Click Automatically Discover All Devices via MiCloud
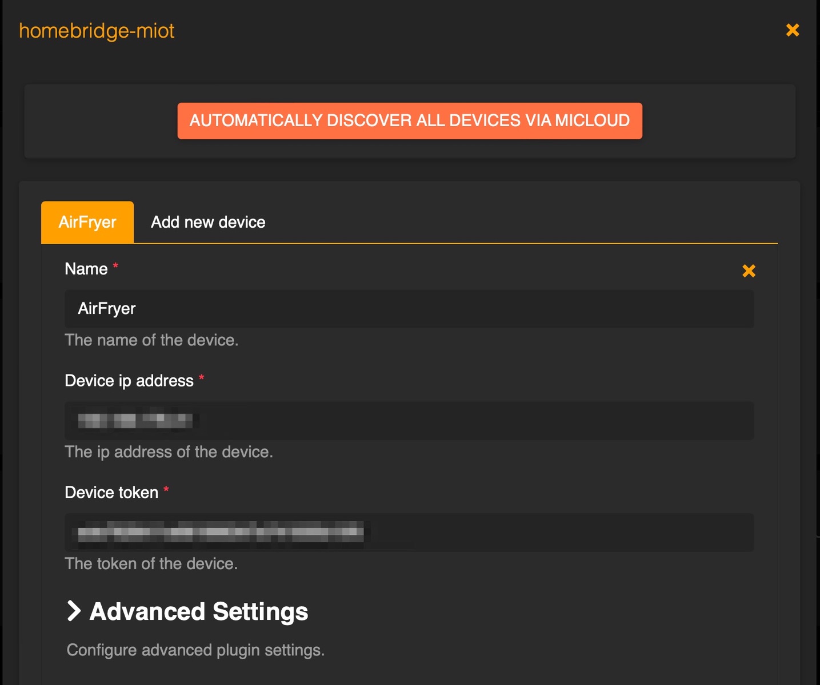Screen dimensions: 820x685 [x=410, y=121]
